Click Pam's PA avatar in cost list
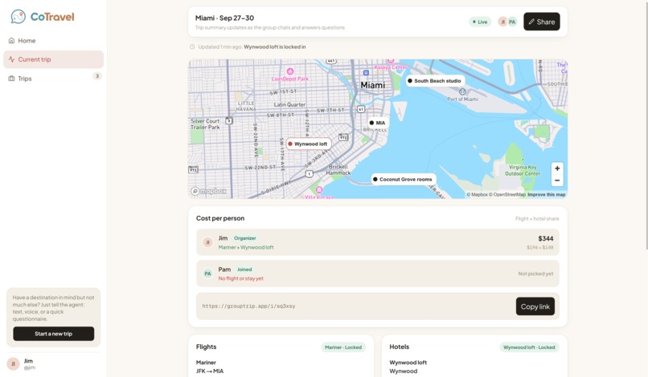The width and height of the screenshot is (648, 377). (x=207, y=274)
